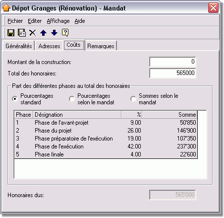Select the Phase de l'exécution row
224x218 pixels.
106,146
